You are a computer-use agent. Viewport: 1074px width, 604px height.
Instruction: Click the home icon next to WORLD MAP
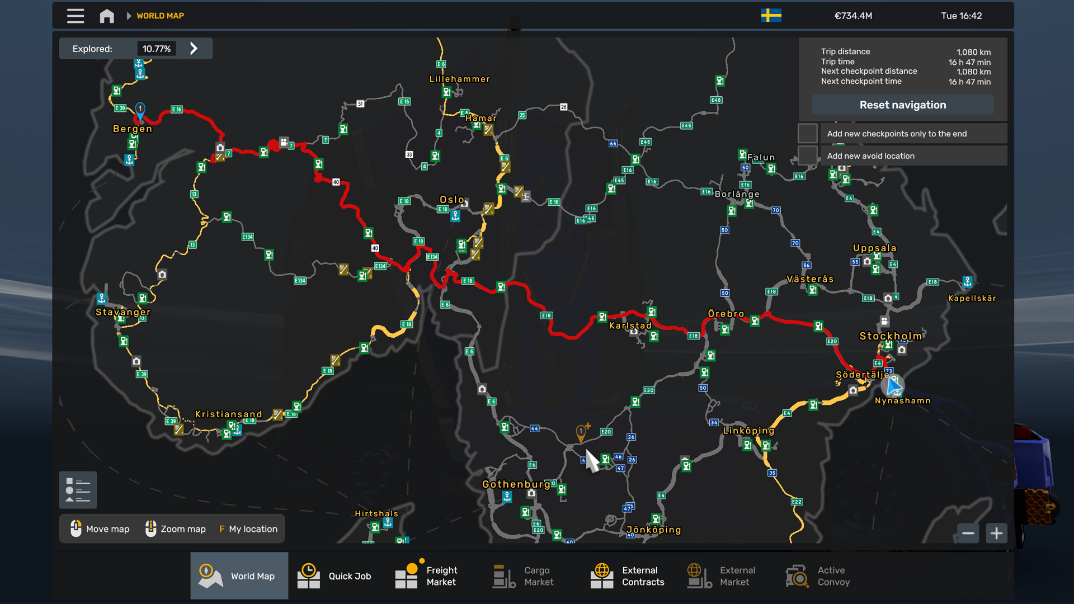[x=106, y=16]
